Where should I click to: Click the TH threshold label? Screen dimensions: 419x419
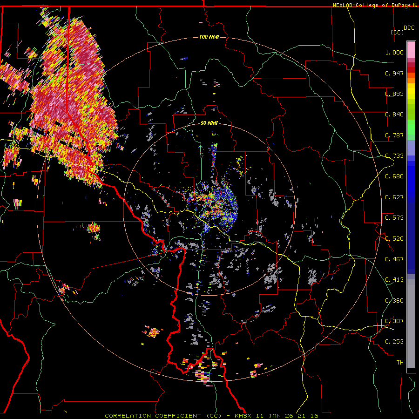[400, 363]
